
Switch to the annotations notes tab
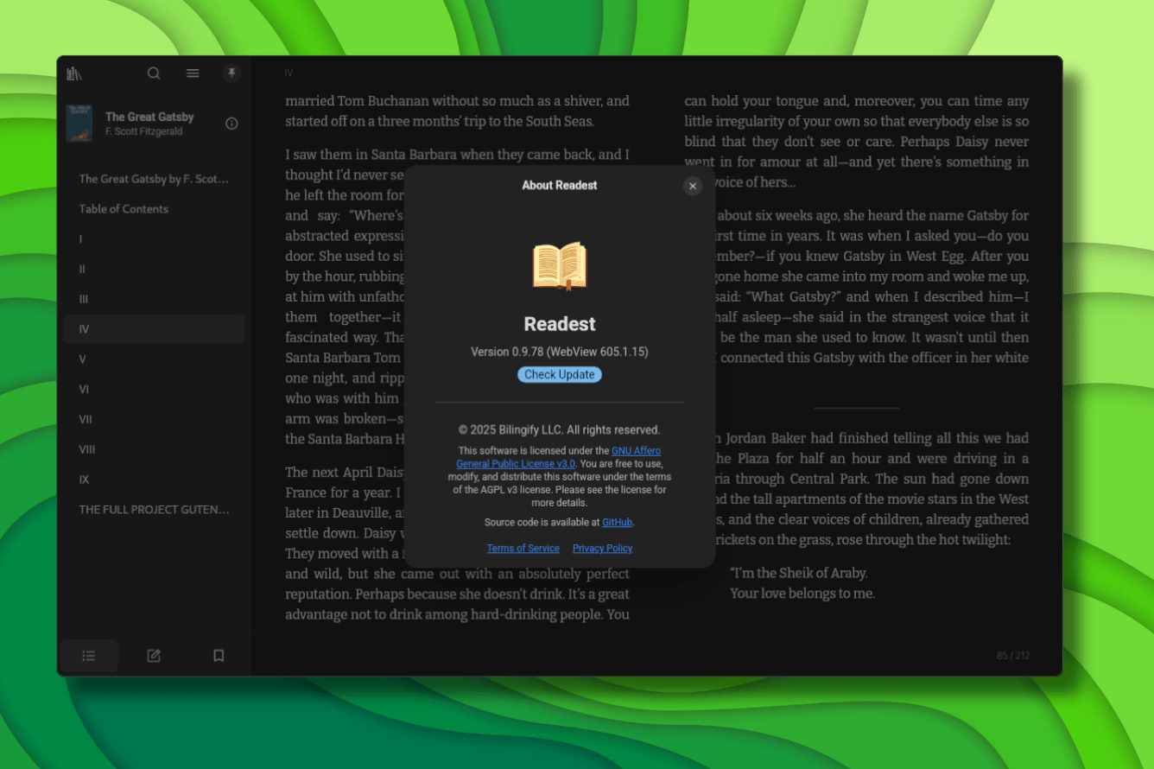coord(154,656)
